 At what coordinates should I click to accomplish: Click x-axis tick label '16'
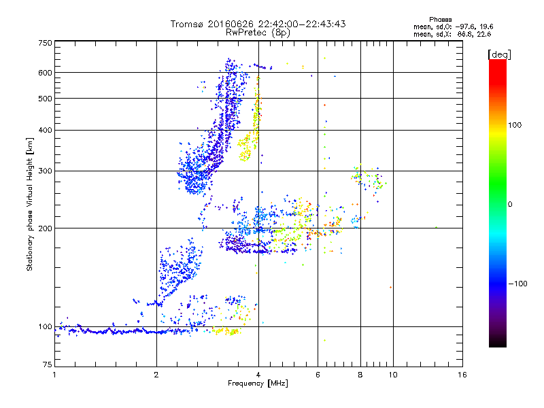tap(462, 375)
